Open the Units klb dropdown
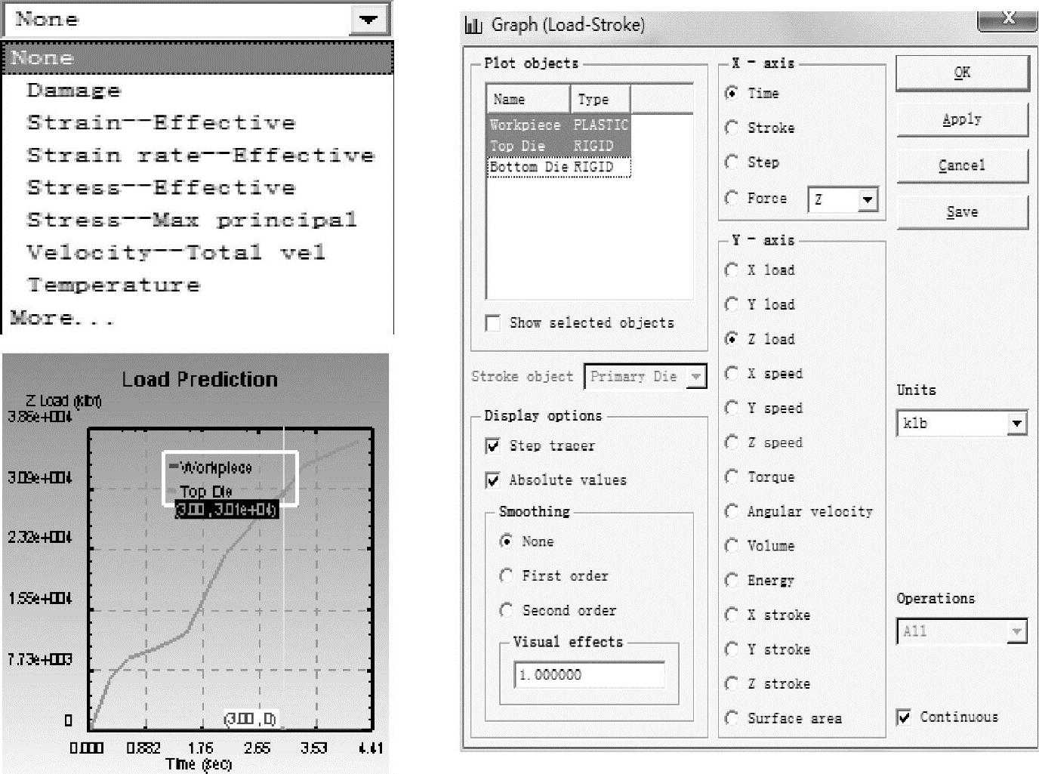Viewport: 1039px width, 774px height. click(1016, 424)
